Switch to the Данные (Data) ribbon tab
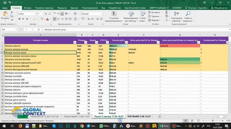This screenshot has width=231, height=129. [74, 8]
